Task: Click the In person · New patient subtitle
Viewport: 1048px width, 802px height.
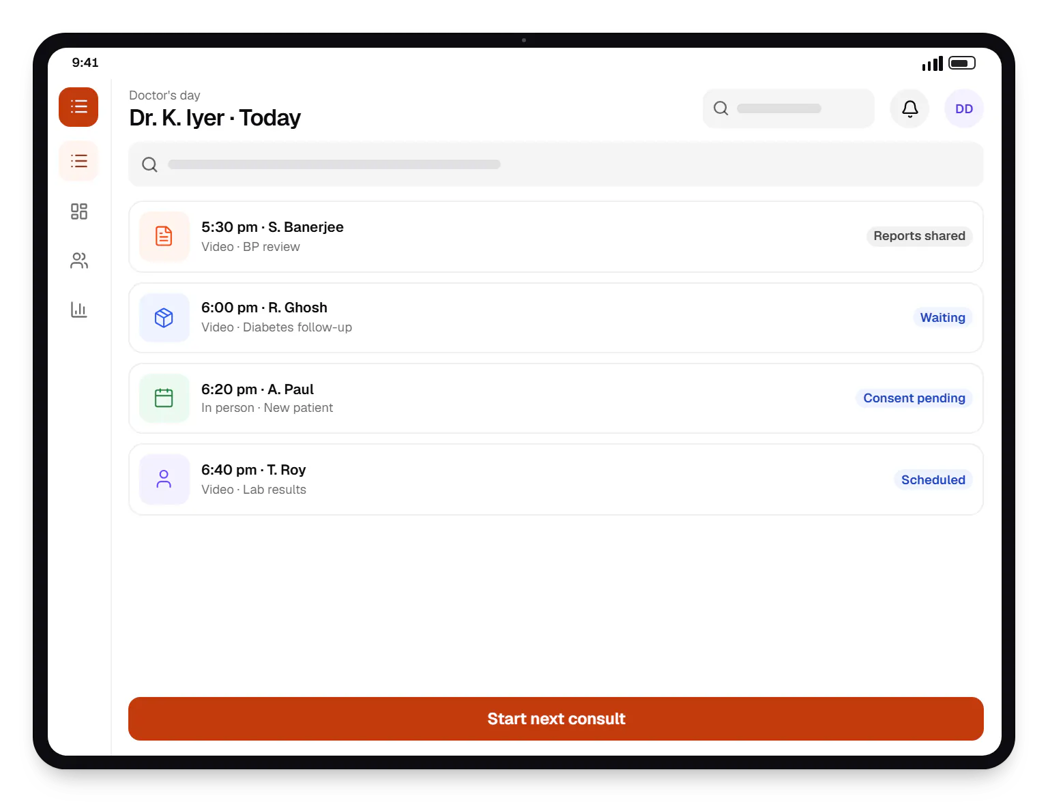Action: click(267, 408)
